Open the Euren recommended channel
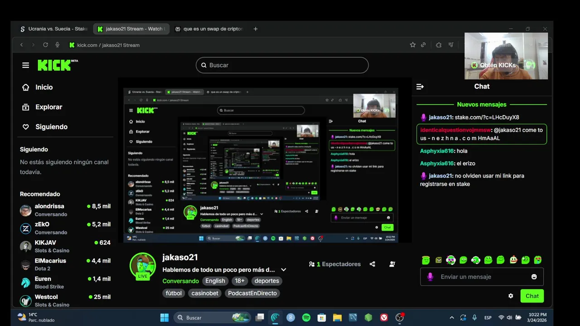580x326 pixels. (65, 283)
